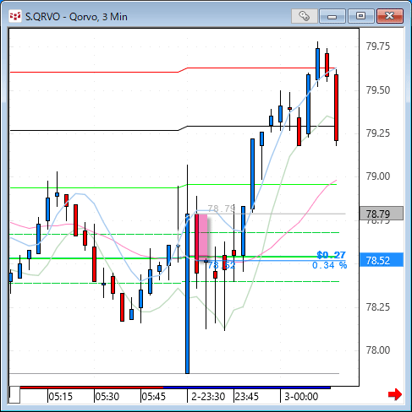
Task: Click the 78.25 price scale value
Action: click(378, 307)
